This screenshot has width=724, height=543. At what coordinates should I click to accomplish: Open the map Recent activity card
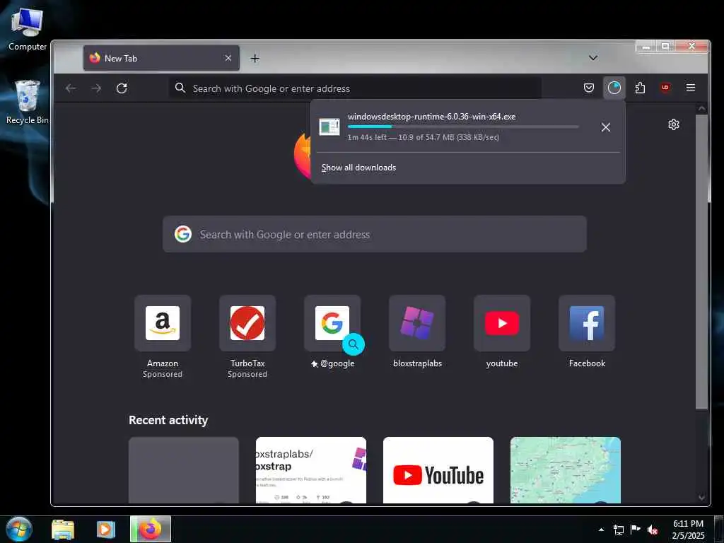click(565, 470)
